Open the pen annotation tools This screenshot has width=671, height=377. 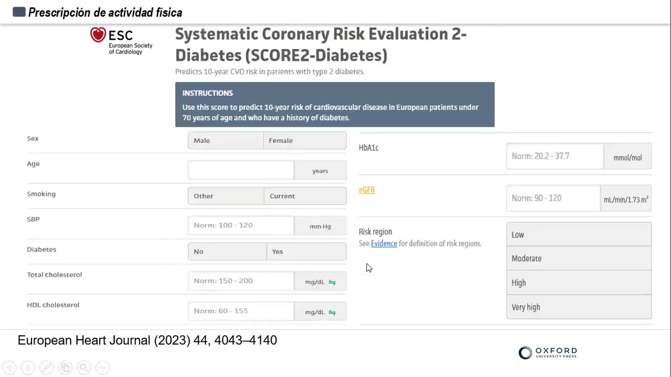(47, 368)
